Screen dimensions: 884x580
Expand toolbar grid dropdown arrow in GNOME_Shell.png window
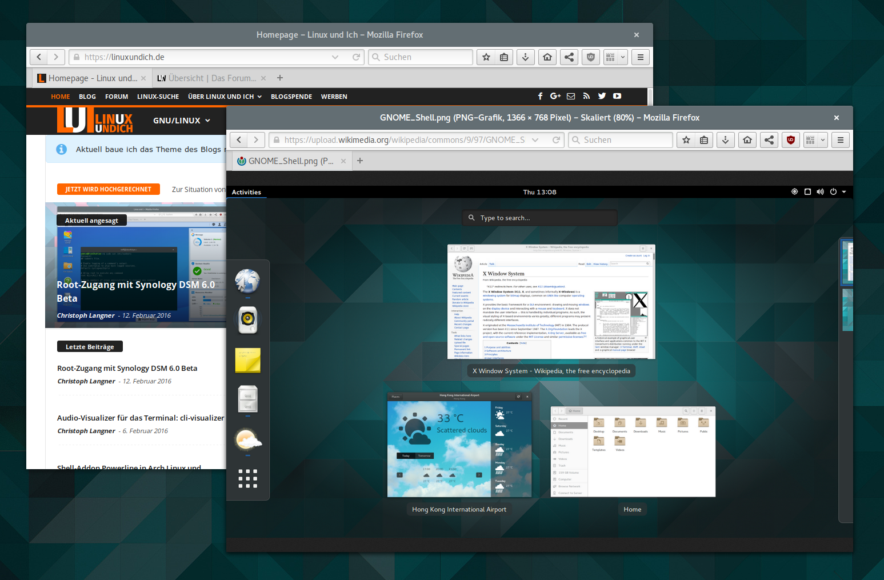(x=823, y=140)
